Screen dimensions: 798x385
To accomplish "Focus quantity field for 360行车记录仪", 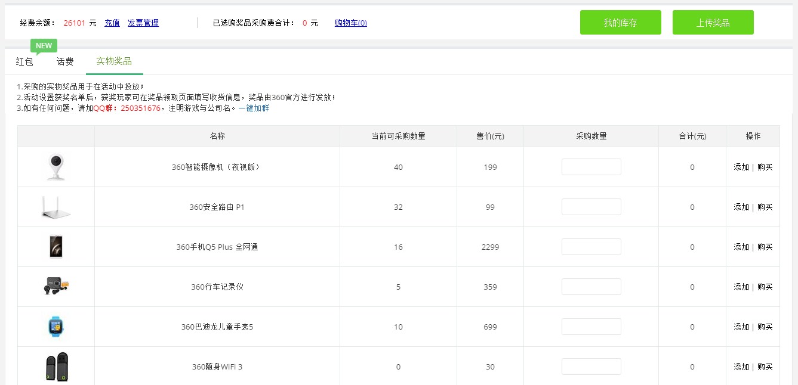I will (591, 287).
